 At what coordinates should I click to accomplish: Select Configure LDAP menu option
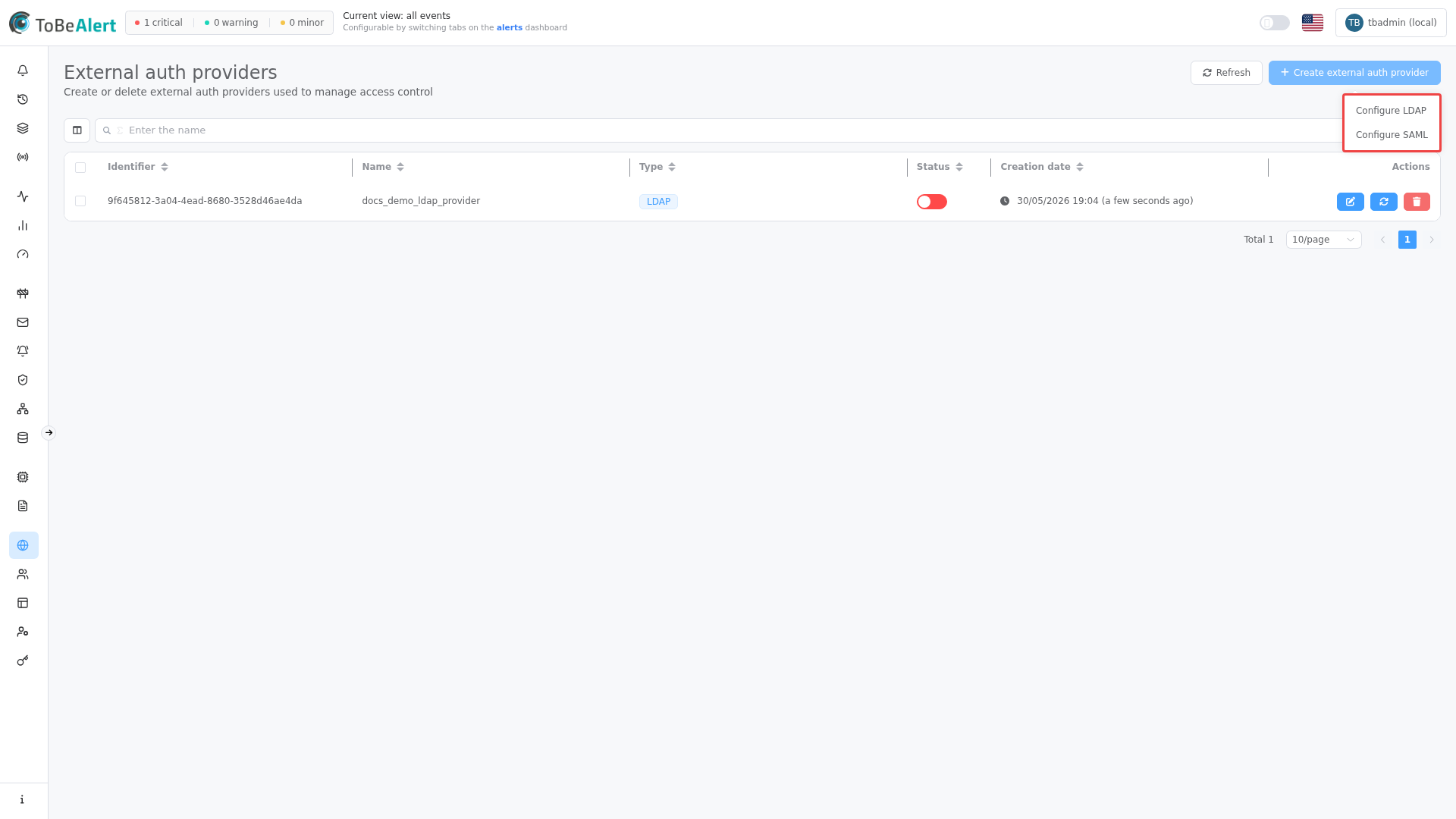pyautogui.click(x=1391, y=111)
